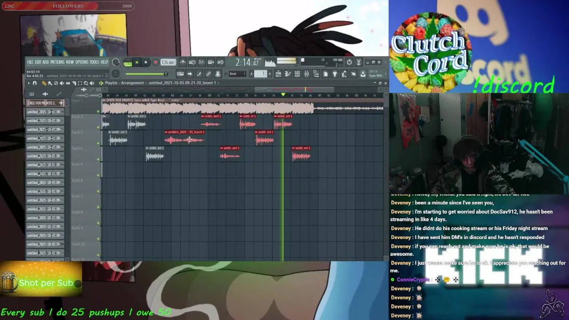Viewport: 569px width, 320px height.
Task: Click the pattern selector number field
Action: [260, 74]
